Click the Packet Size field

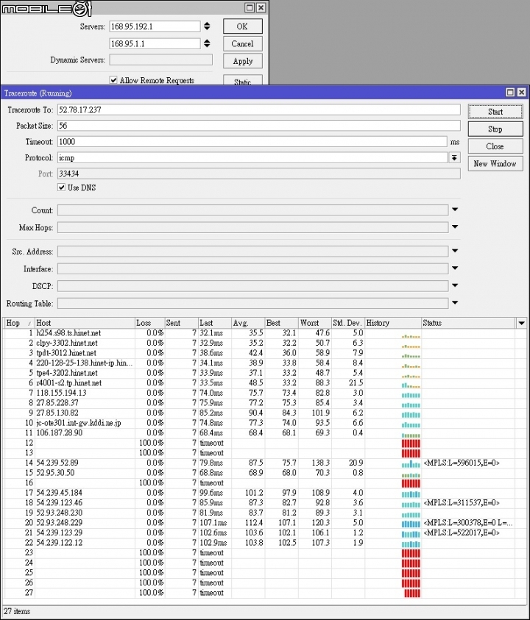tap(259, 126)
